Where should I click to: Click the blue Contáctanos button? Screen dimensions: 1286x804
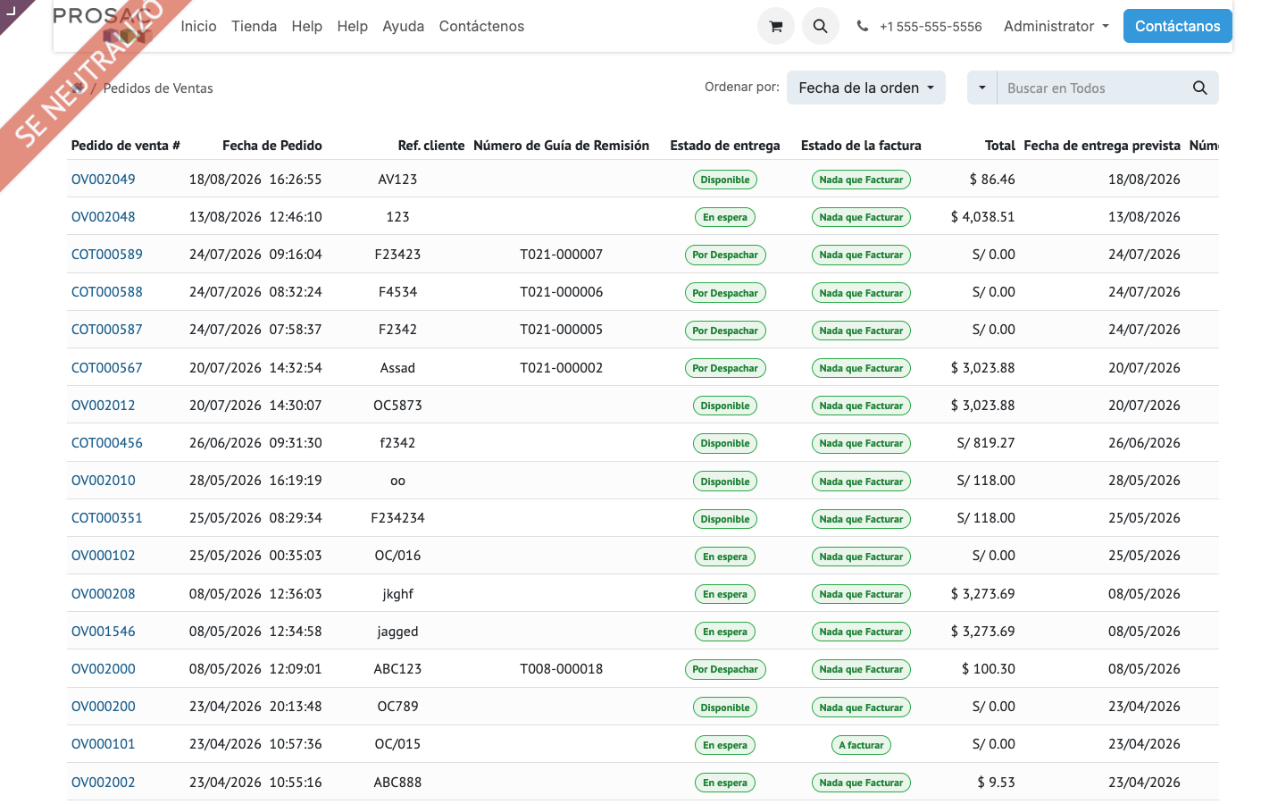tap(1177, 26)
